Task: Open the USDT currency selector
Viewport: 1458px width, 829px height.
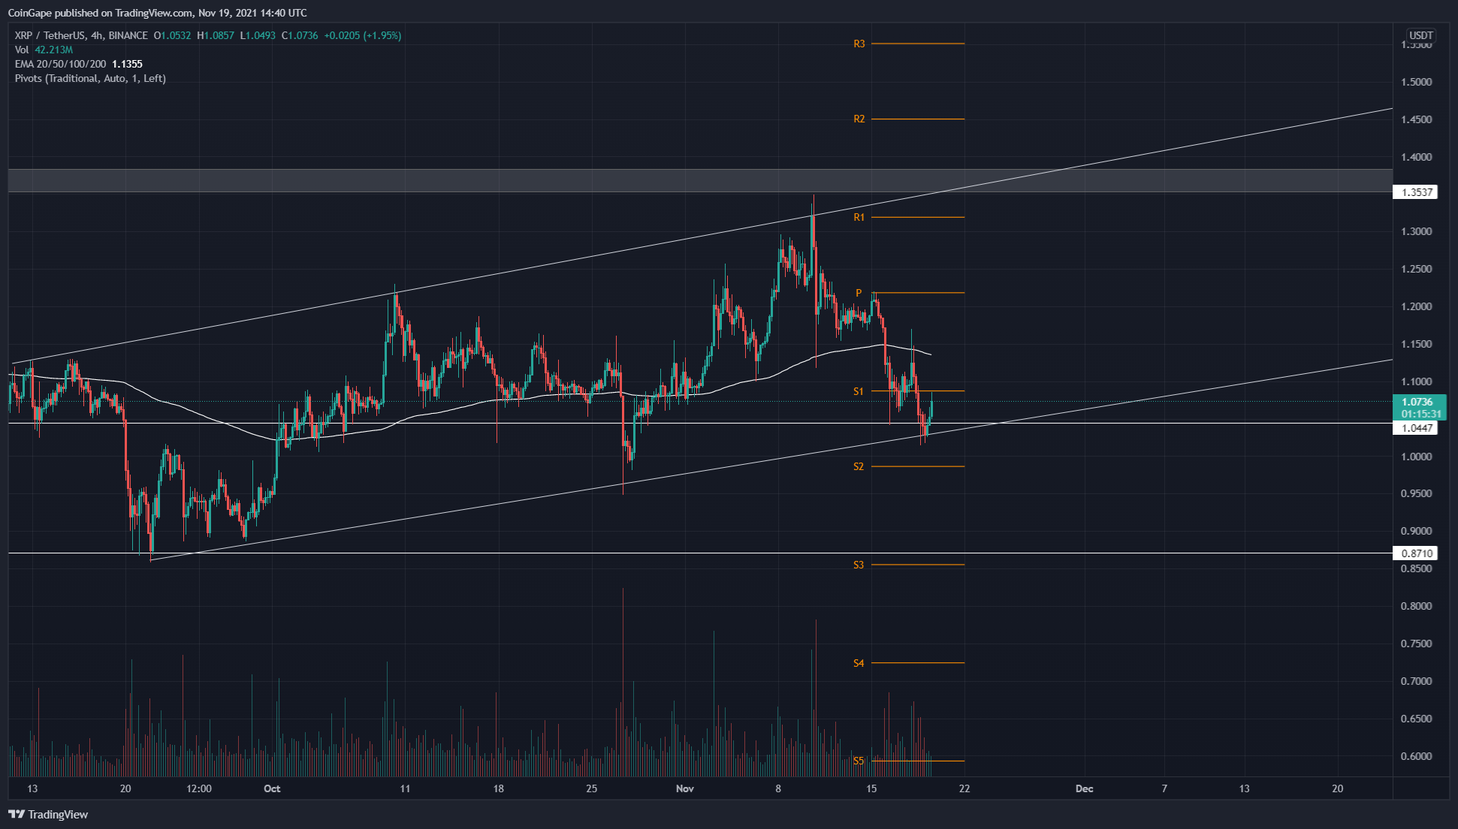Action: click(x=1420, y=35)
